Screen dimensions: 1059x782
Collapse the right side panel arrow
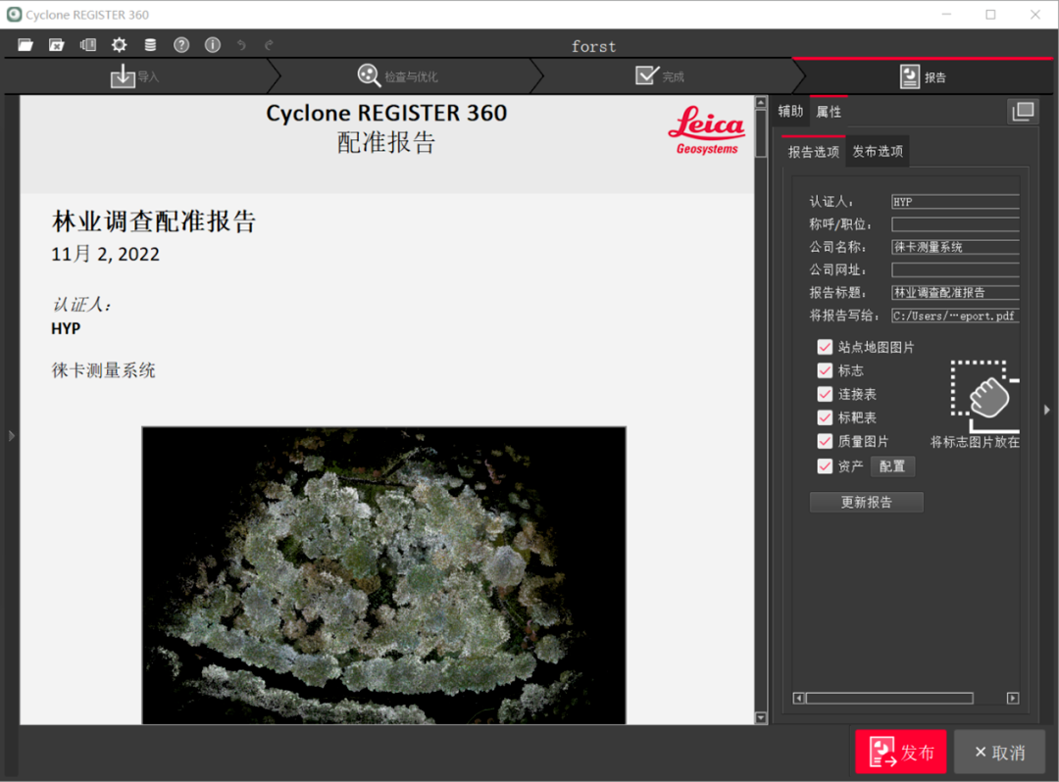(x=1047, y=410)
